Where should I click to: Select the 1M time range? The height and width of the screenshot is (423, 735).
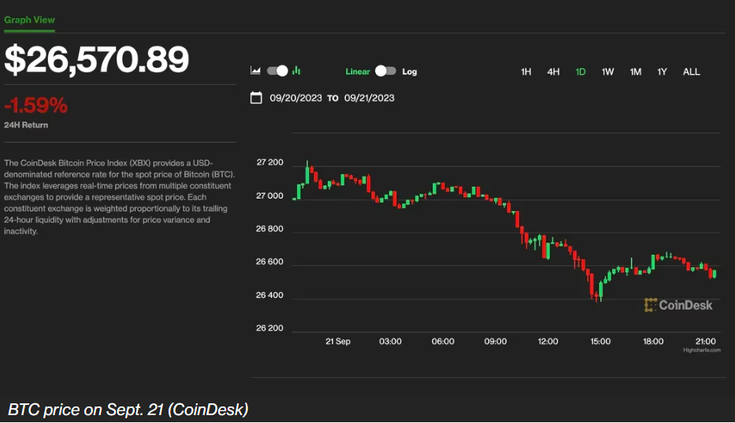click(x=636, y=72)
